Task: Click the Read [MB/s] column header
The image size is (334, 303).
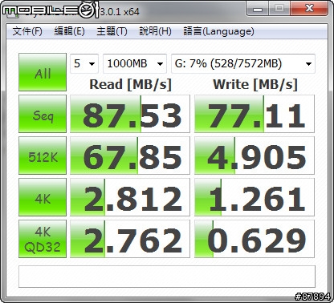Action: (x=130, y=84)
